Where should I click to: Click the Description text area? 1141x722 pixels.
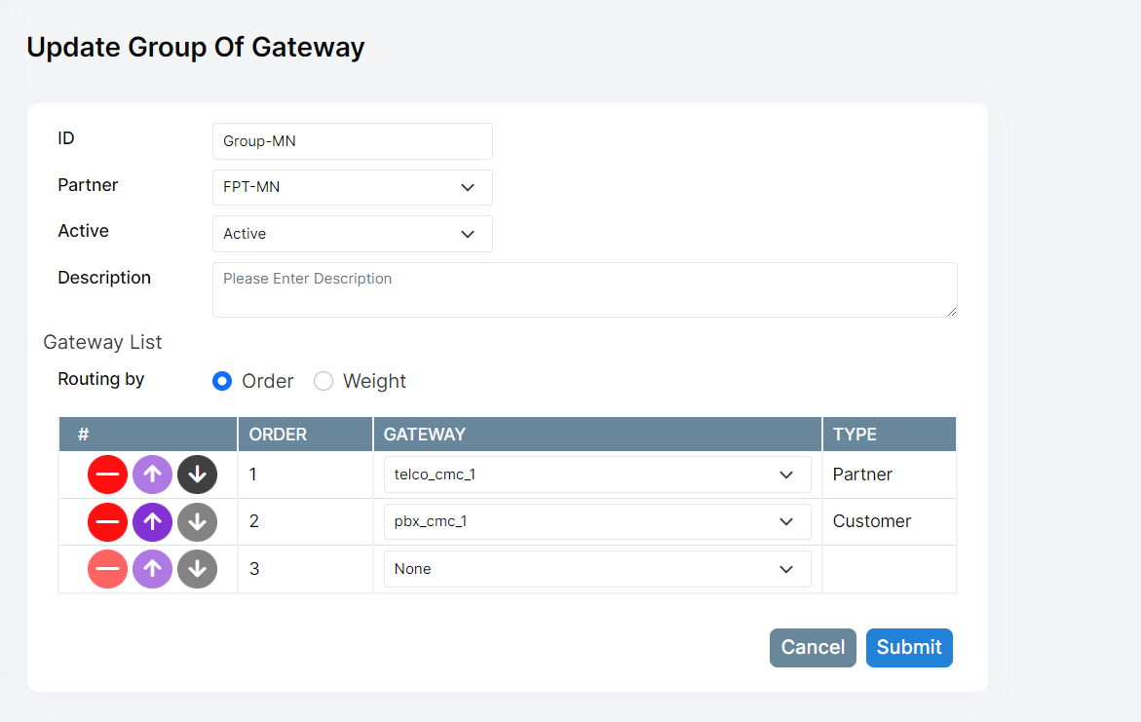coord(585,289)
